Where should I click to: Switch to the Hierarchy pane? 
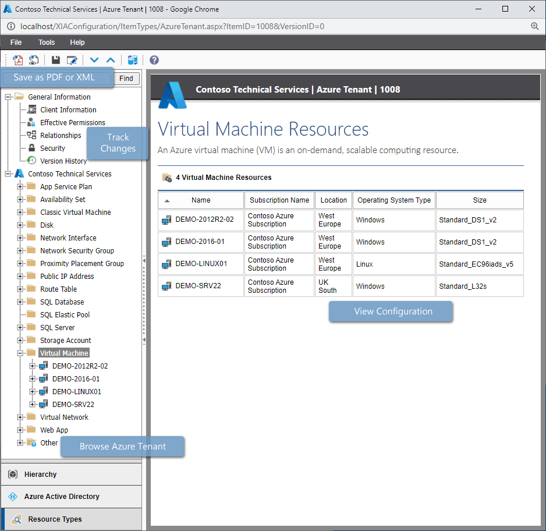click(72, 475)
